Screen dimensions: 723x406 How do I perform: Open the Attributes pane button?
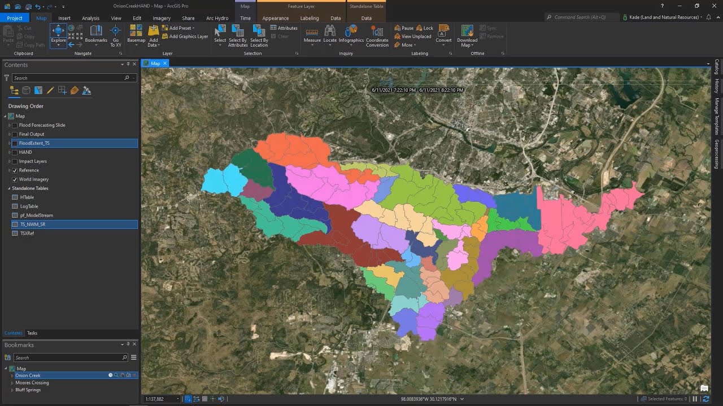coord(284,28)
